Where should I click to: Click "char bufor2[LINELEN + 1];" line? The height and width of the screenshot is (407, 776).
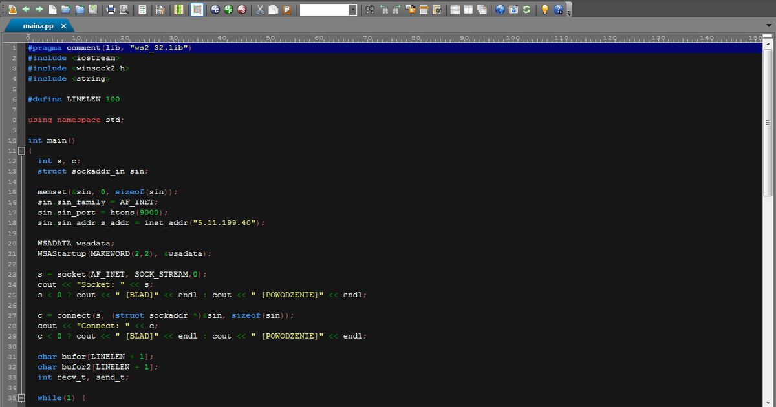98,367
